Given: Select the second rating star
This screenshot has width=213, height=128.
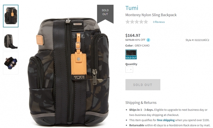Looking at the screenshot, I should click(x=132, y=22).
